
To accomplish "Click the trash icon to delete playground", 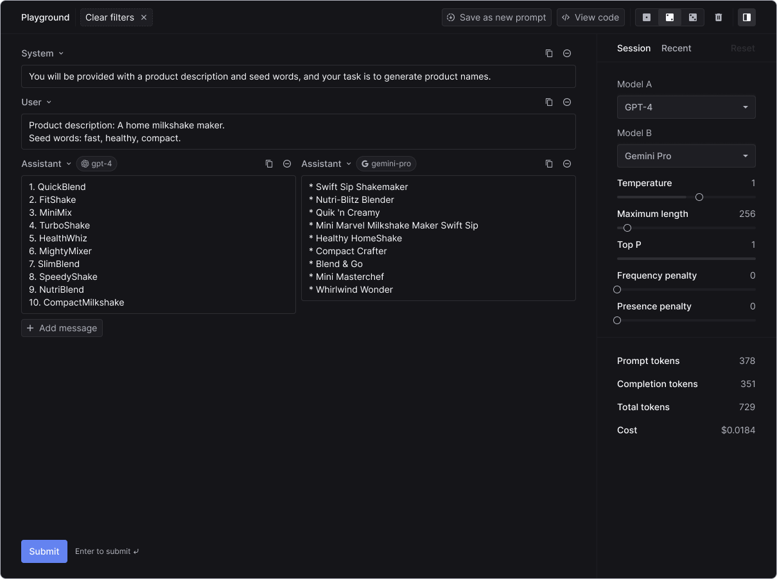I will click(719, 17).
